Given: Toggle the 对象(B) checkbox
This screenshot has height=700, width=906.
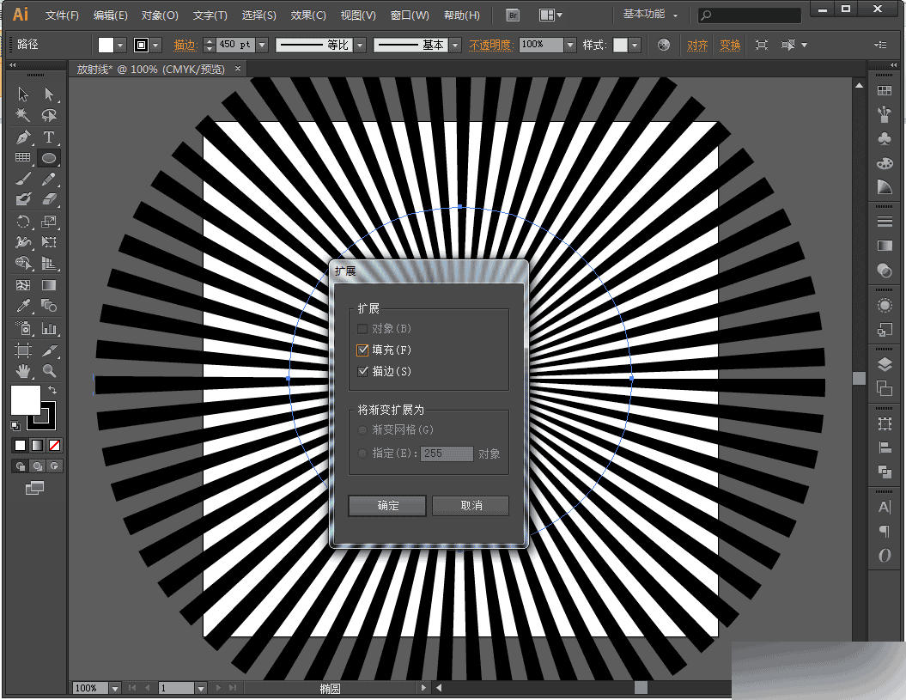Looking at the screenshot, I should tap(363, 329).
